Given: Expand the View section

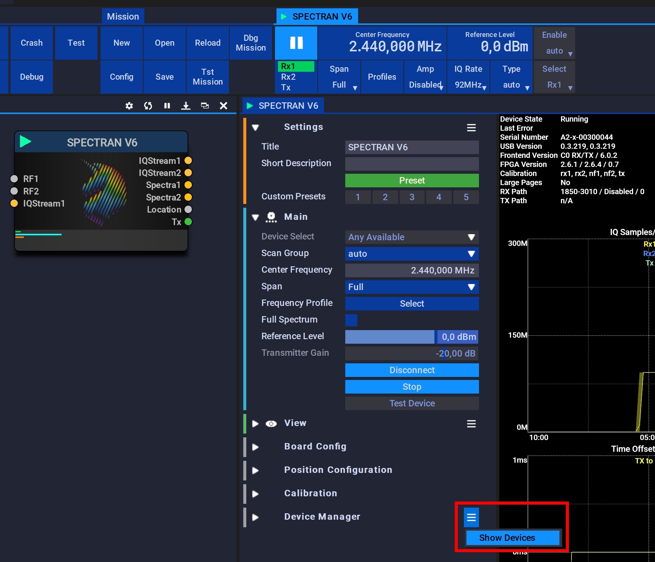Looking at the screenshot, I should point(255,424).
